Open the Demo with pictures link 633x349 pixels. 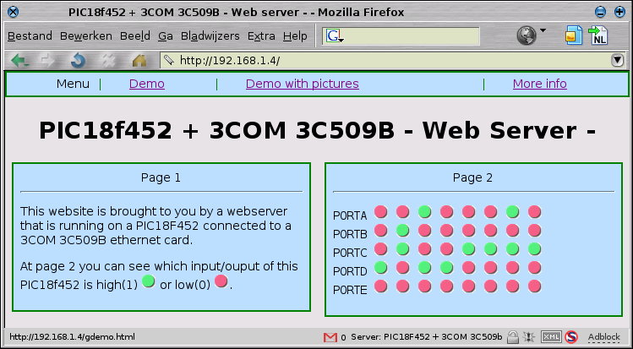(x=303, y=84)
